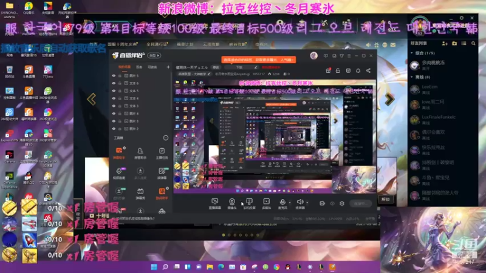Open 国服十周年庆典 tab in client
Image resolution: width=486 pixels, height=273 pixels.
point(123,44)
